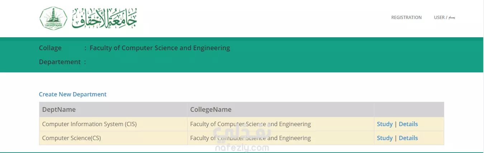484x153 pixels.
Task: Click Faculty of Computer Science and Engineering heading
Action: tap(160, 48)
